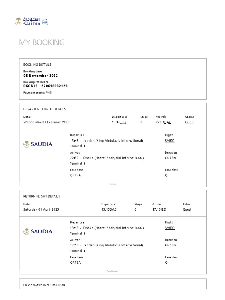This screenshot has width=225, height=300.
Task: Click the DEPARTURE FLIGHT DETAILS header
Action: point(45,109)
